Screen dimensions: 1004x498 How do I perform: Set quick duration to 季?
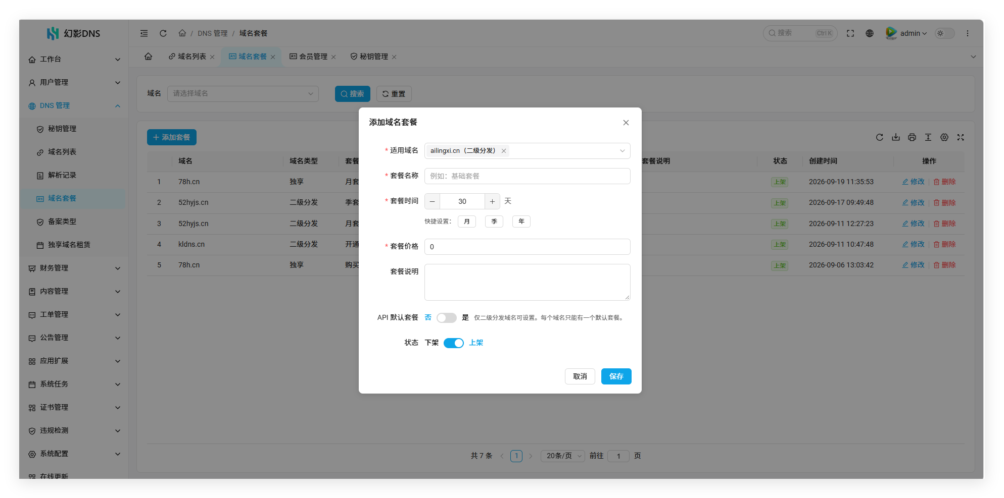494,222
